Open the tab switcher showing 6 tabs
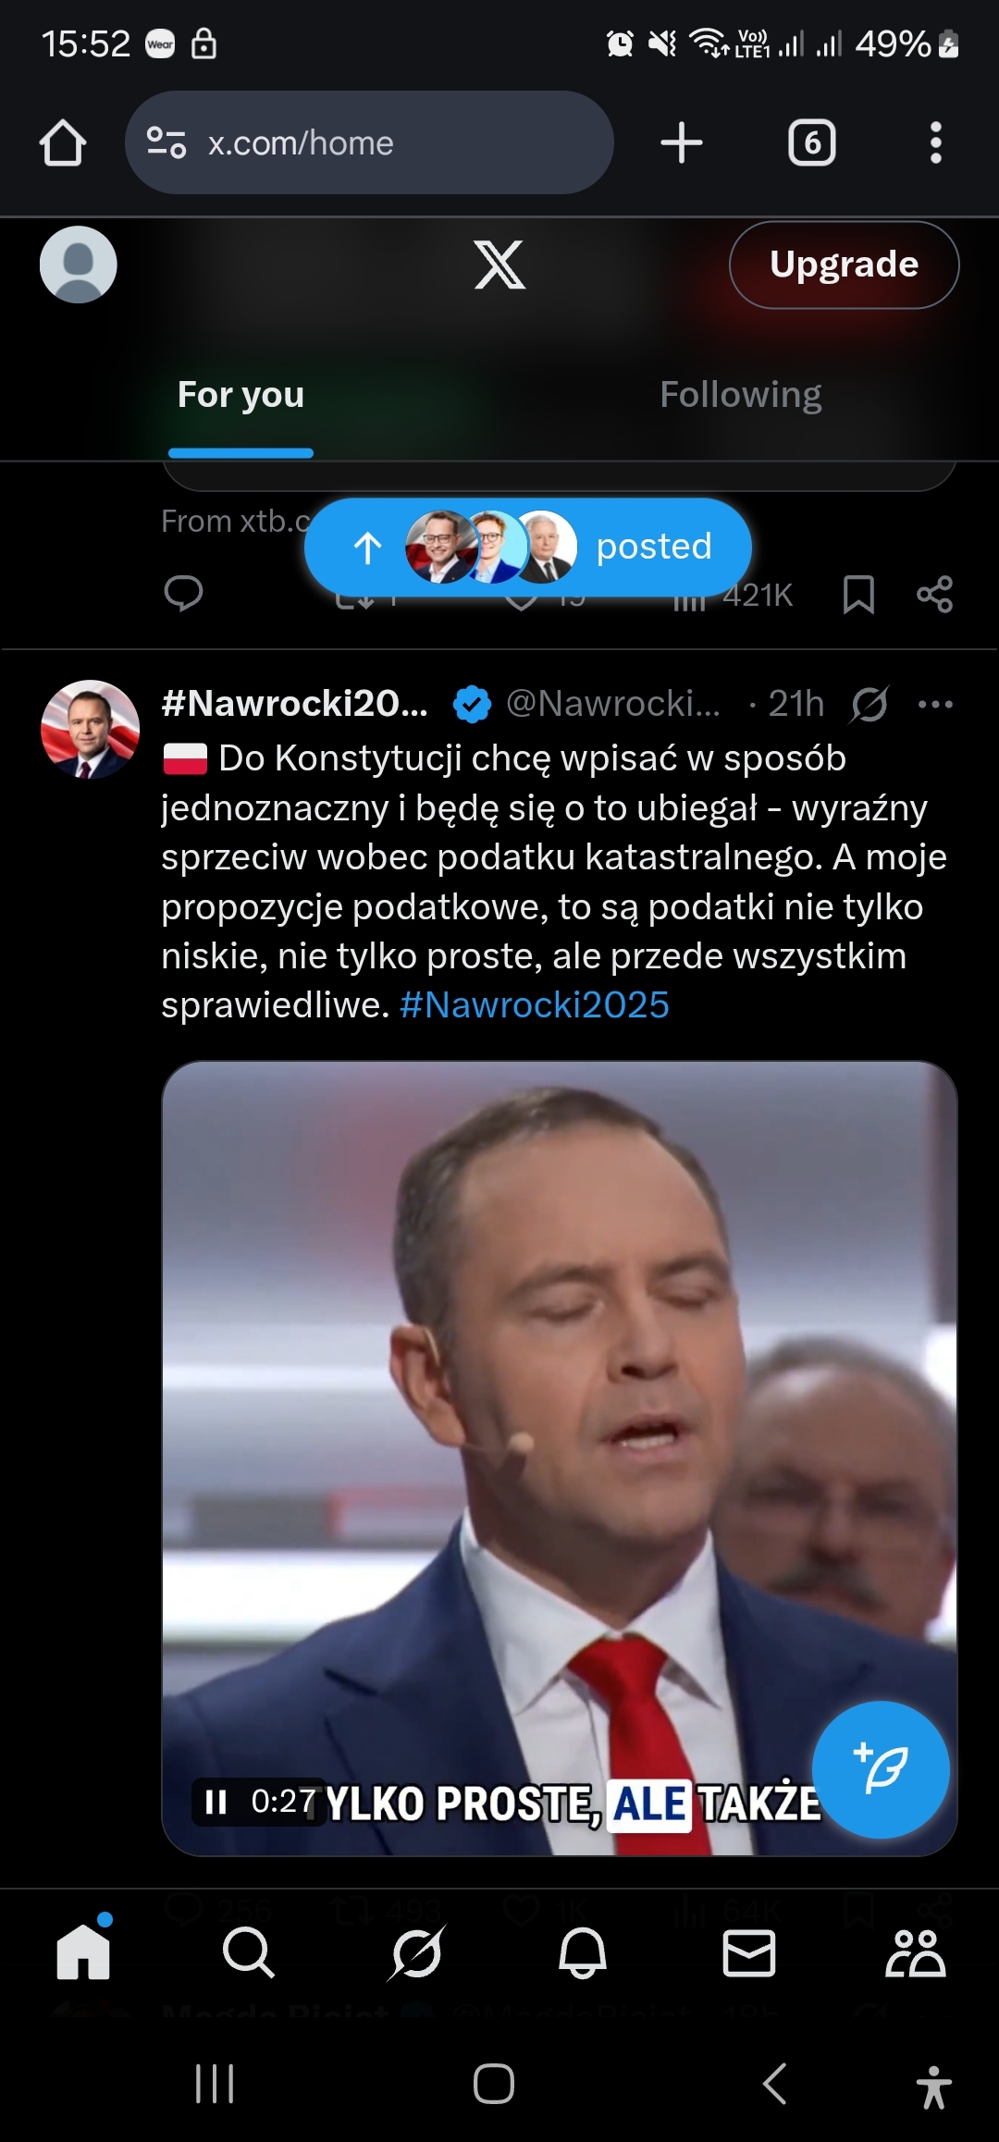This screenshot has width=999, height=2142. 811,143
